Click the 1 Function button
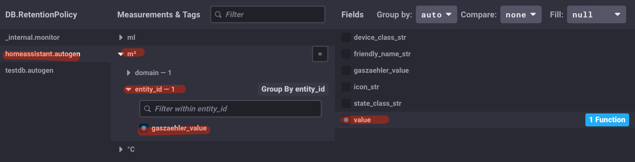The width and height of the screenshot is (635, 162). [607, 120]
